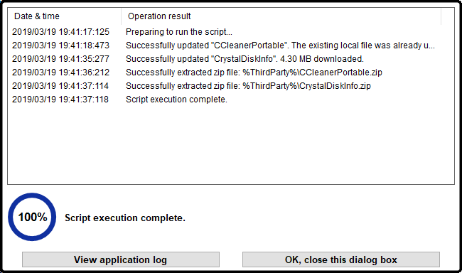Click the 19:41:37:114 timestamp cell
The image size is (462, 273).
point(60,86)
